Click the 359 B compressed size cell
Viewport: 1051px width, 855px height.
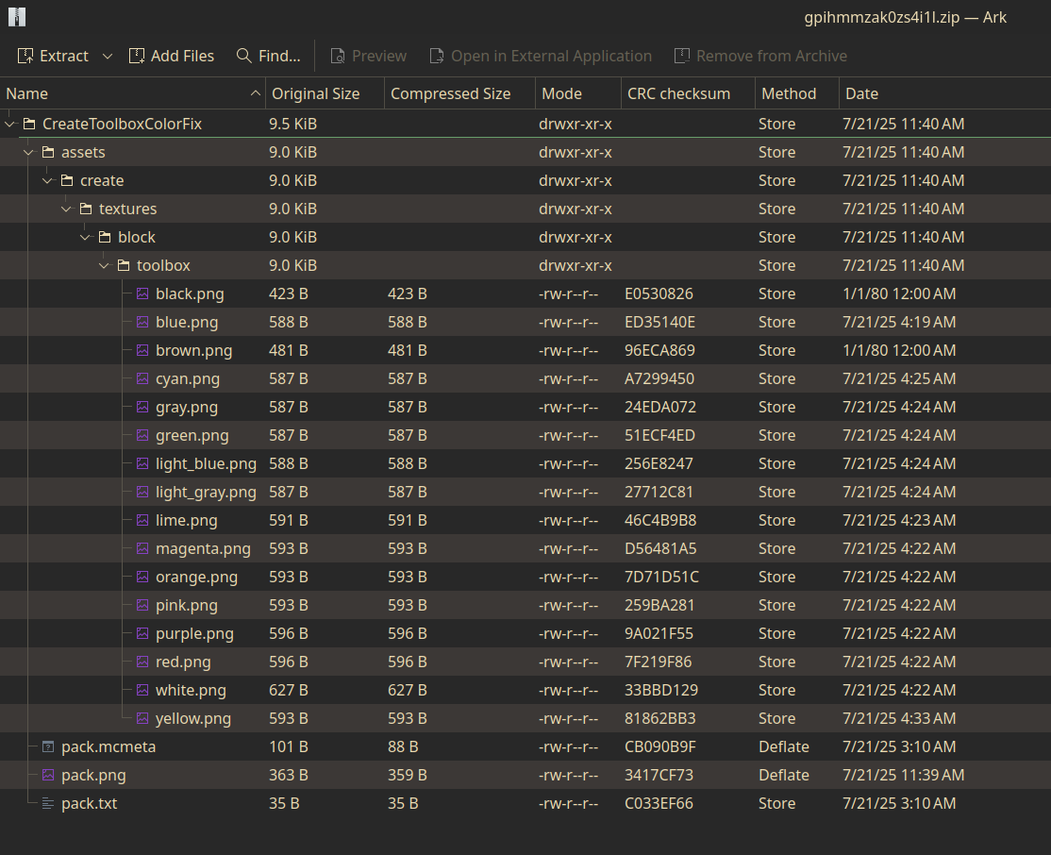coord(407,775)
